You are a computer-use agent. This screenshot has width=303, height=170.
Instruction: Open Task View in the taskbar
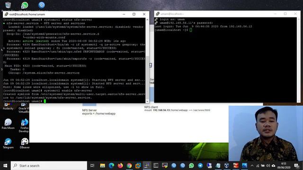tap(92, 166)
